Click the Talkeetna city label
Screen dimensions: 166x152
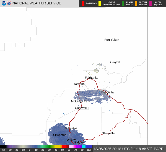[71, 128]
